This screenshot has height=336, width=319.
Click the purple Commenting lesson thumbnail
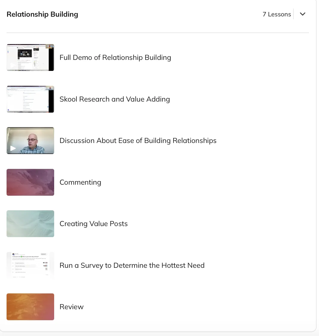coord(30,182)
